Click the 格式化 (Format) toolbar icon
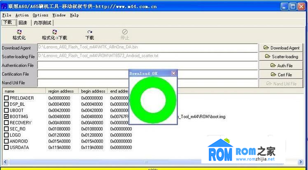This screenshot has height=170, width=308. (19, 32)
